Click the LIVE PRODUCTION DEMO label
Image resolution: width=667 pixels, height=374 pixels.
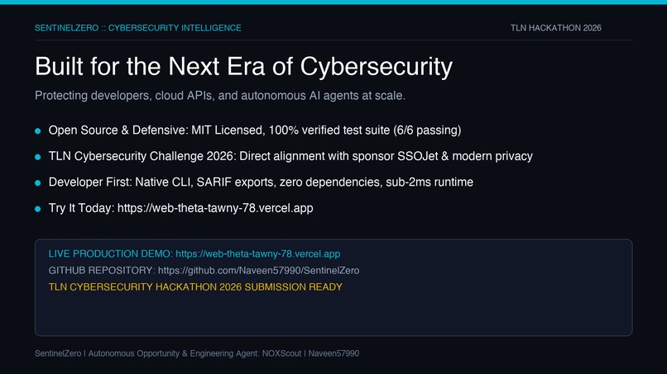pos(111,253)
